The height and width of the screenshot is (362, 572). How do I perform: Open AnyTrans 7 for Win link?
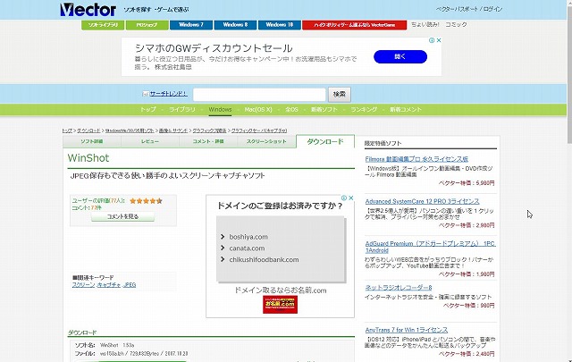407,330
